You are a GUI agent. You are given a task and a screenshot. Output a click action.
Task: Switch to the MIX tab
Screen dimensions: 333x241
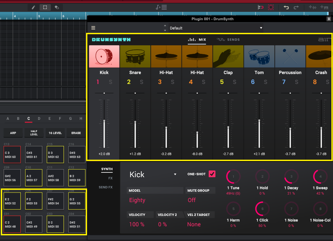pos(197,40)
